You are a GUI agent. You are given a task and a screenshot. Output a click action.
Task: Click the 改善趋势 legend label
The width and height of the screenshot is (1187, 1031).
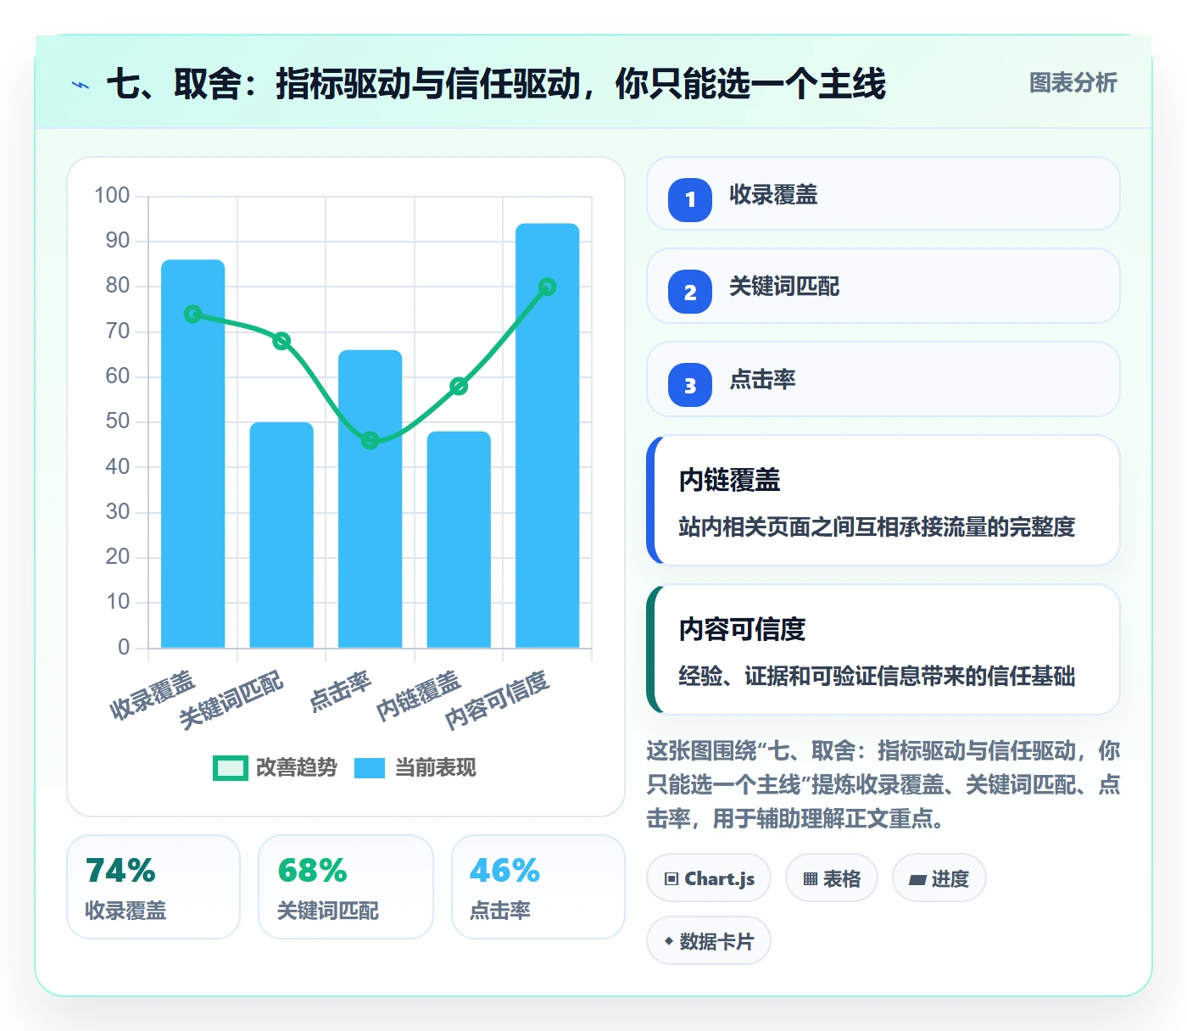297,768
